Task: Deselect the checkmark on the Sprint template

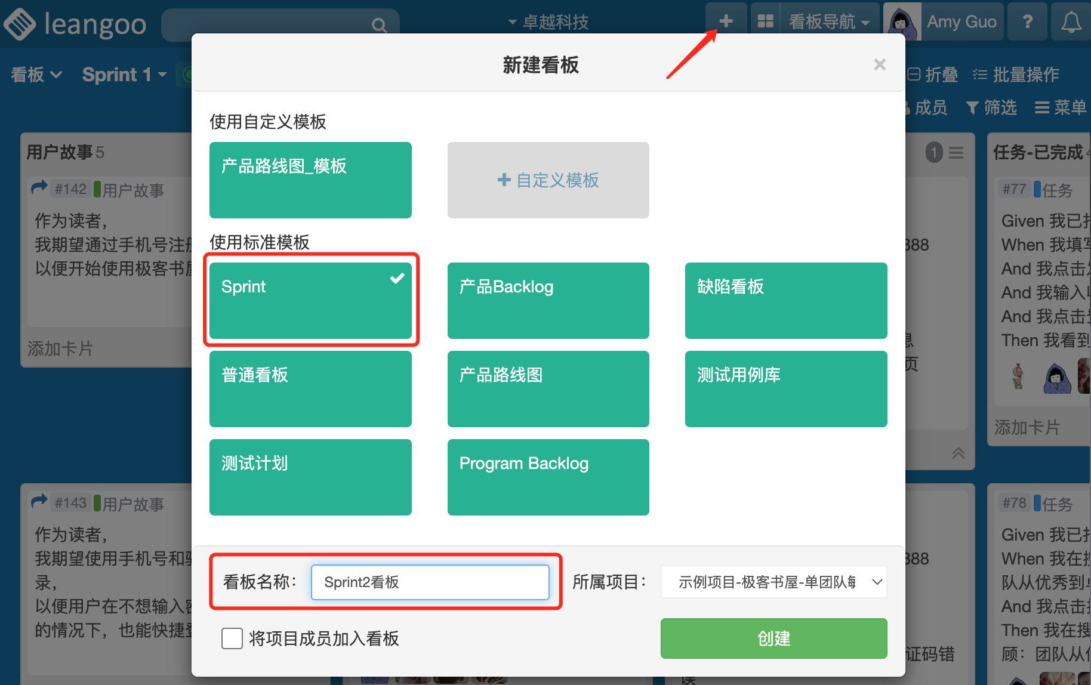Action: coord(396,277)
